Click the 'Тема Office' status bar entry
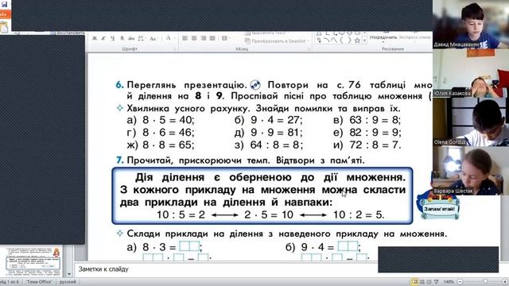Screen dimensions: 509x286 [39, 282]
